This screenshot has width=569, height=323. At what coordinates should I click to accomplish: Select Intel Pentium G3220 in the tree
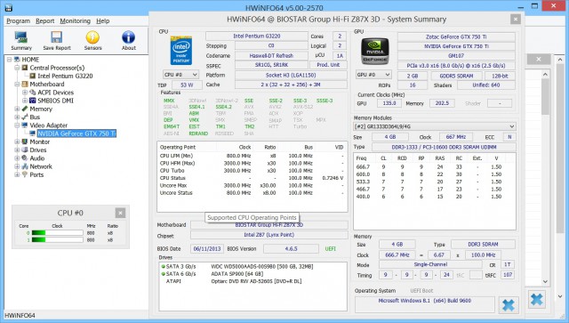65,76
